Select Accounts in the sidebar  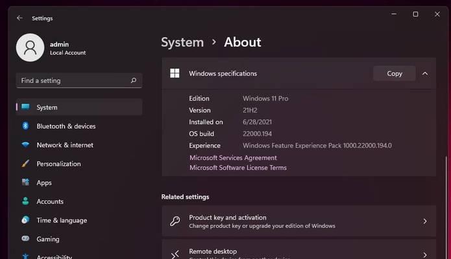[79, 201]
